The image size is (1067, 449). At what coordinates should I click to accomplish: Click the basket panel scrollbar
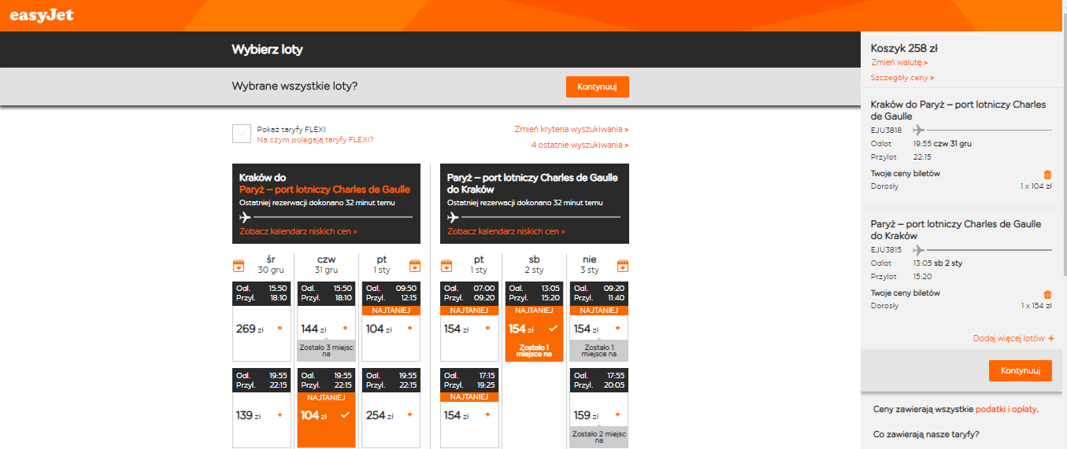coord(1062,157)
